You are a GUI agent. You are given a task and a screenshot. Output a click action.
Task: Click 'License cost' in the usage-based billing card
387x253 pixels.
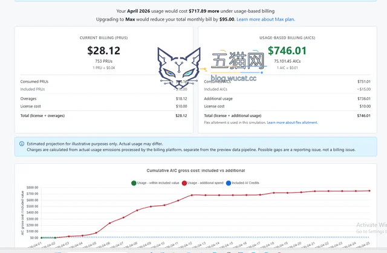coord(214,106)
